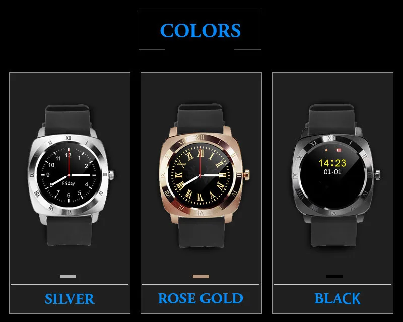403x322 pixels.
Task: Click the red battery icon on black watch
Action: point(339,150)
